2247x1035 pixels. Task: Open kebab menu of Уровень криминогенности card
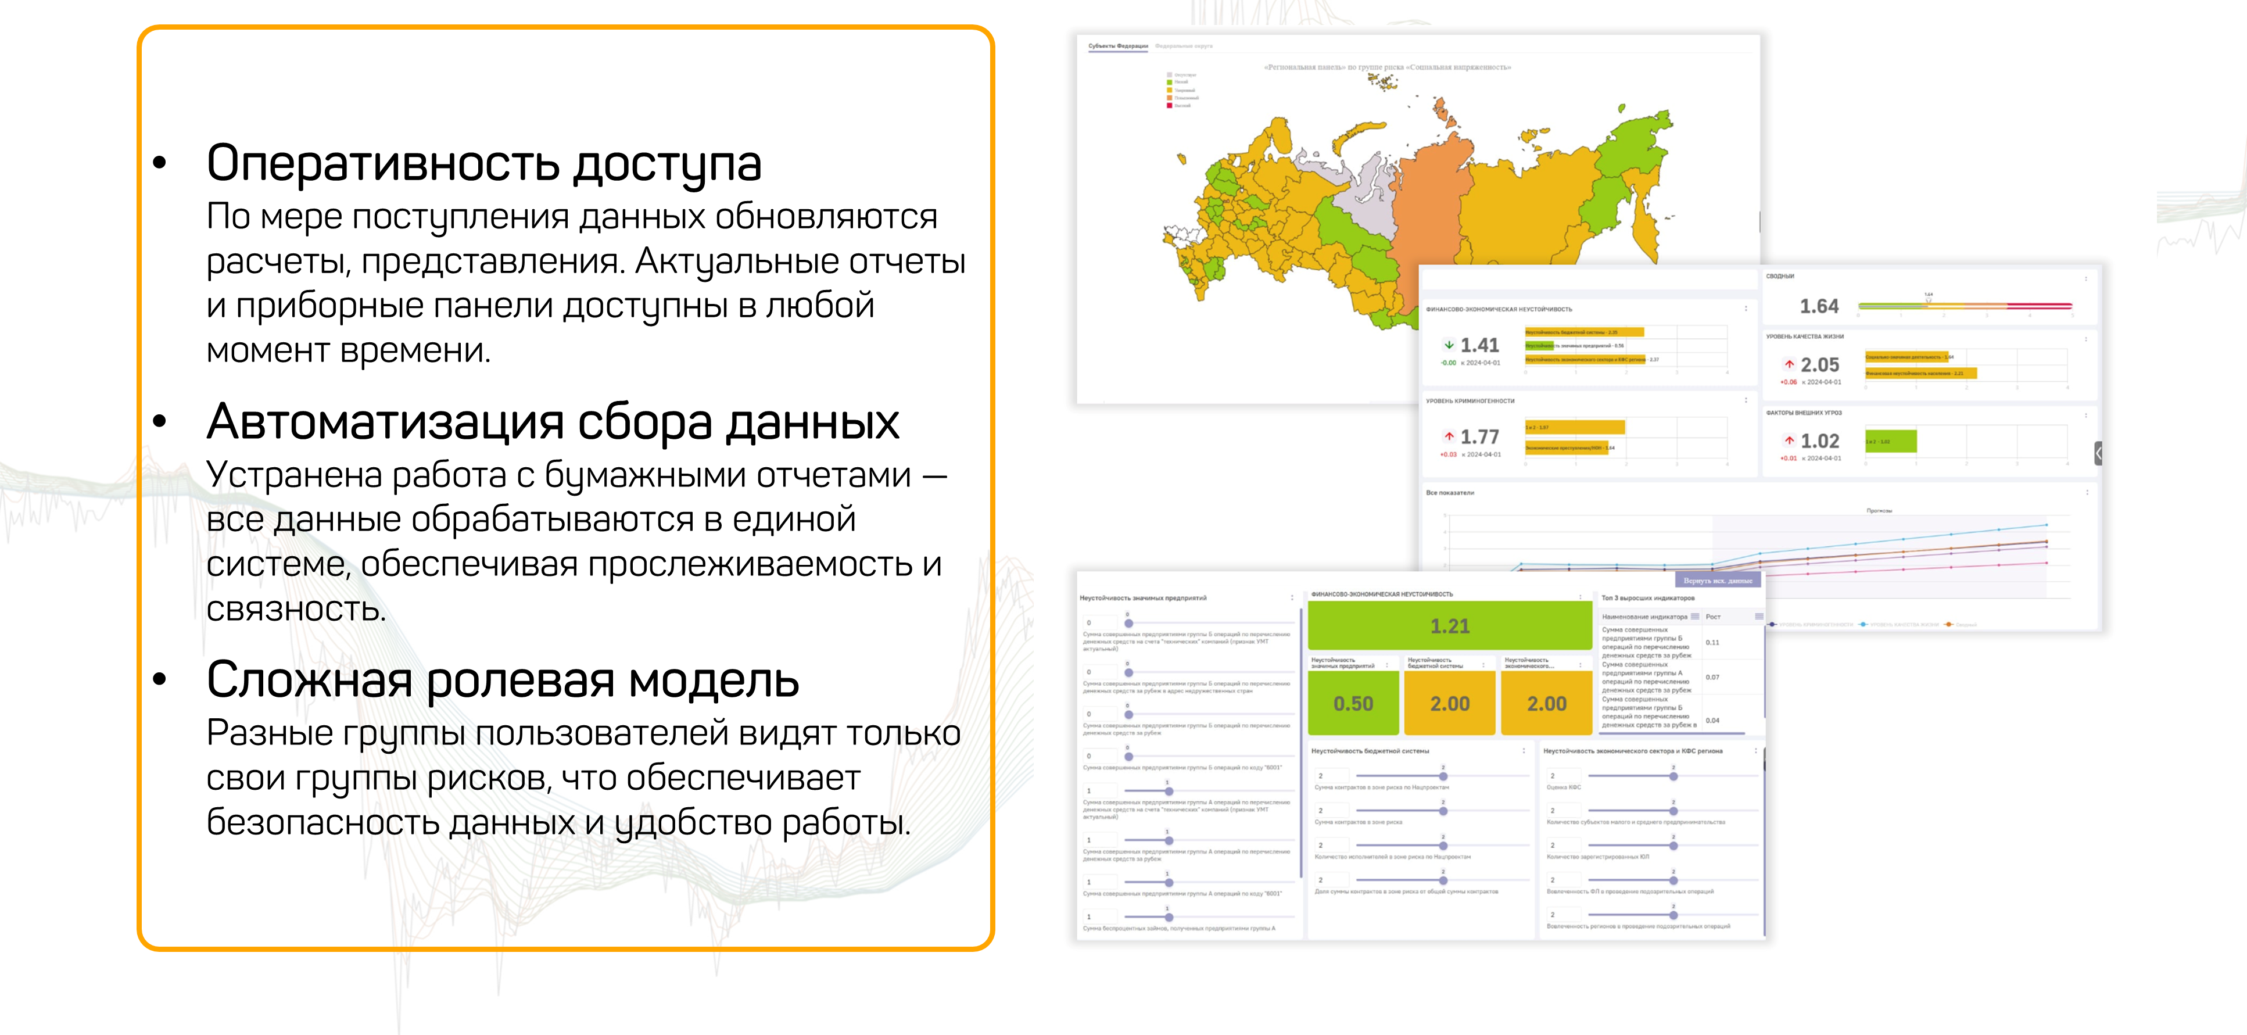coord(1746,400)
